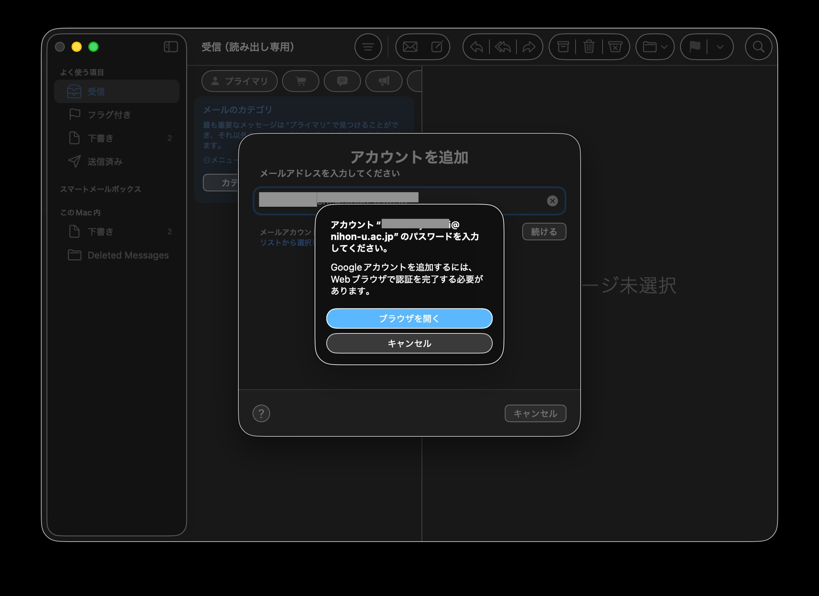819x596 pixels.
Task: Select the shopping cart category tab
Action: 301,81
